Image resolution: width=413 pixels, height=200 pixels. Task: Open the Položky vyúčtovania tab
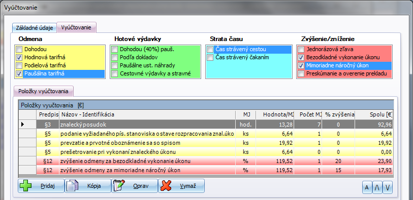(x=44, y=91)
